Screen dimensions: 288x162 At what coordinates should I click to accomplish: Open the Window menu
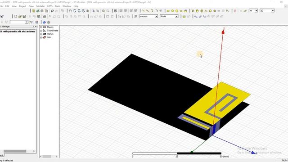point(67,6)
